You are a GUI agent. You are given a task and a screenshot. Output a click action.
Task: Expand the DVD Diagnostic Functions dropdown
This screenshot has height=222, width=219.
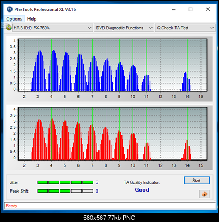[x=124, y=28]
